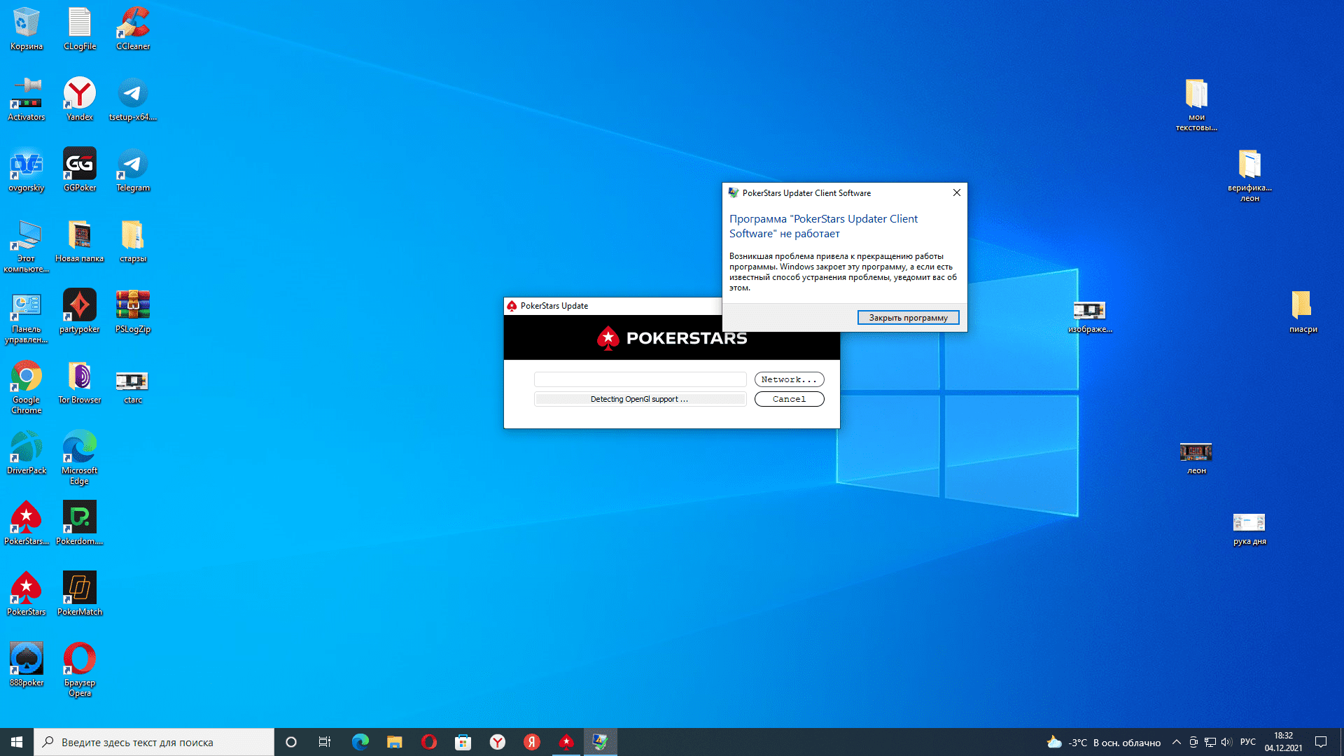Switch the РУС input language indicator
The width and height of the screenshot is (1344, 756).
1247,742
